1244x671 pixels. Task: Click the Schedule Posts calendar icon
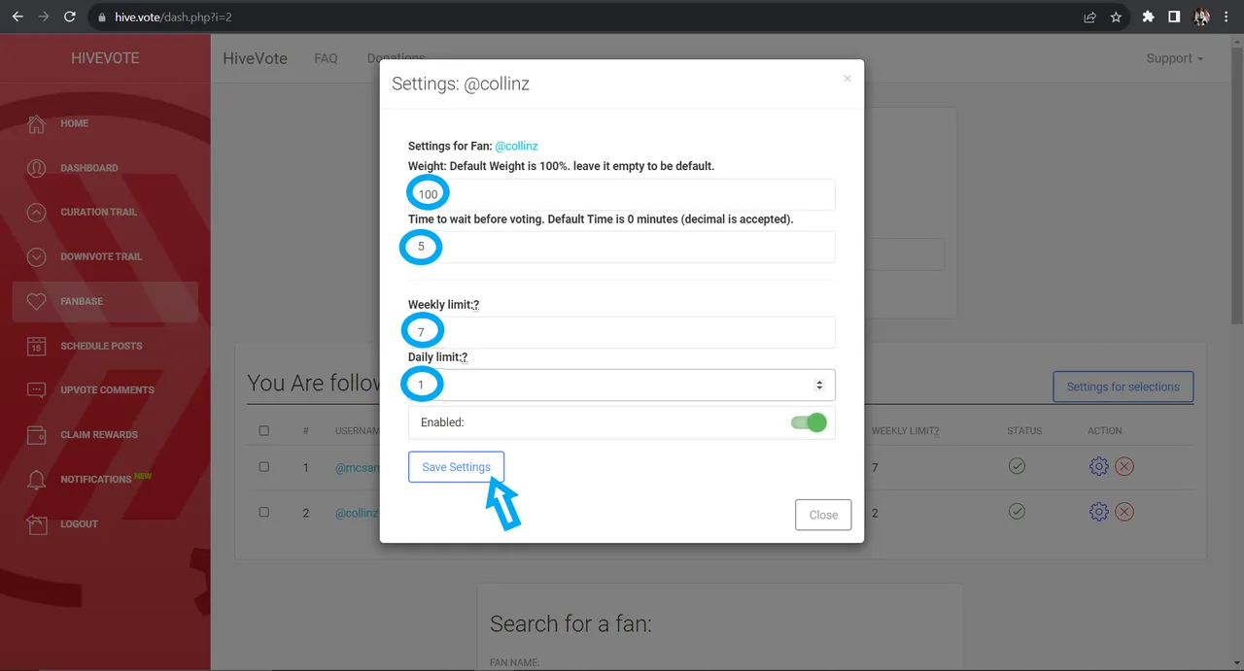[36, 346]
